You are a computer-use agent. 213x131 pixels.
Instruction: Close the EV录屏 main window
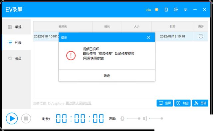click(x=205, y=10)
